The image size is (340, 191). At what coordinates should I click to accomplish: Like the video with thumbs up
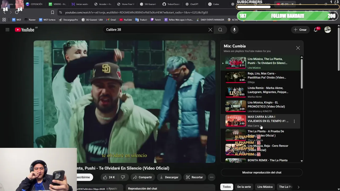pyautogui.click(x=109, y=177)
